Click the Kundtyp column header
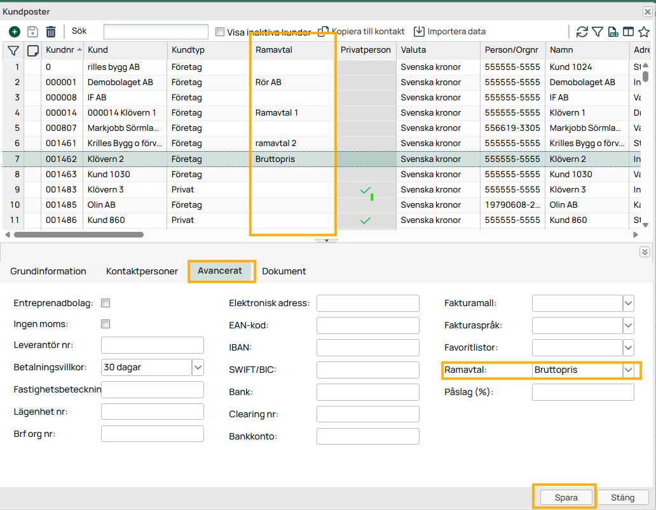Screen dimensions: 656x510 208,50
